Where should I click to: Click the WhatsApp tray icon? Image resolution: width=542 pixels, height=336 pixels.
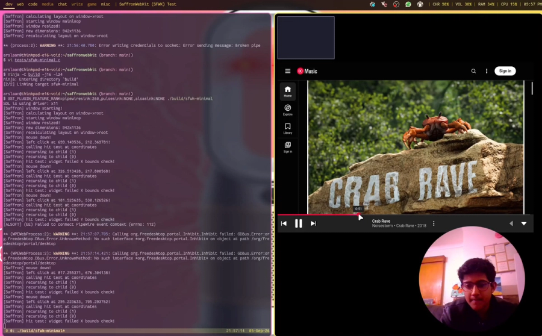408,4
